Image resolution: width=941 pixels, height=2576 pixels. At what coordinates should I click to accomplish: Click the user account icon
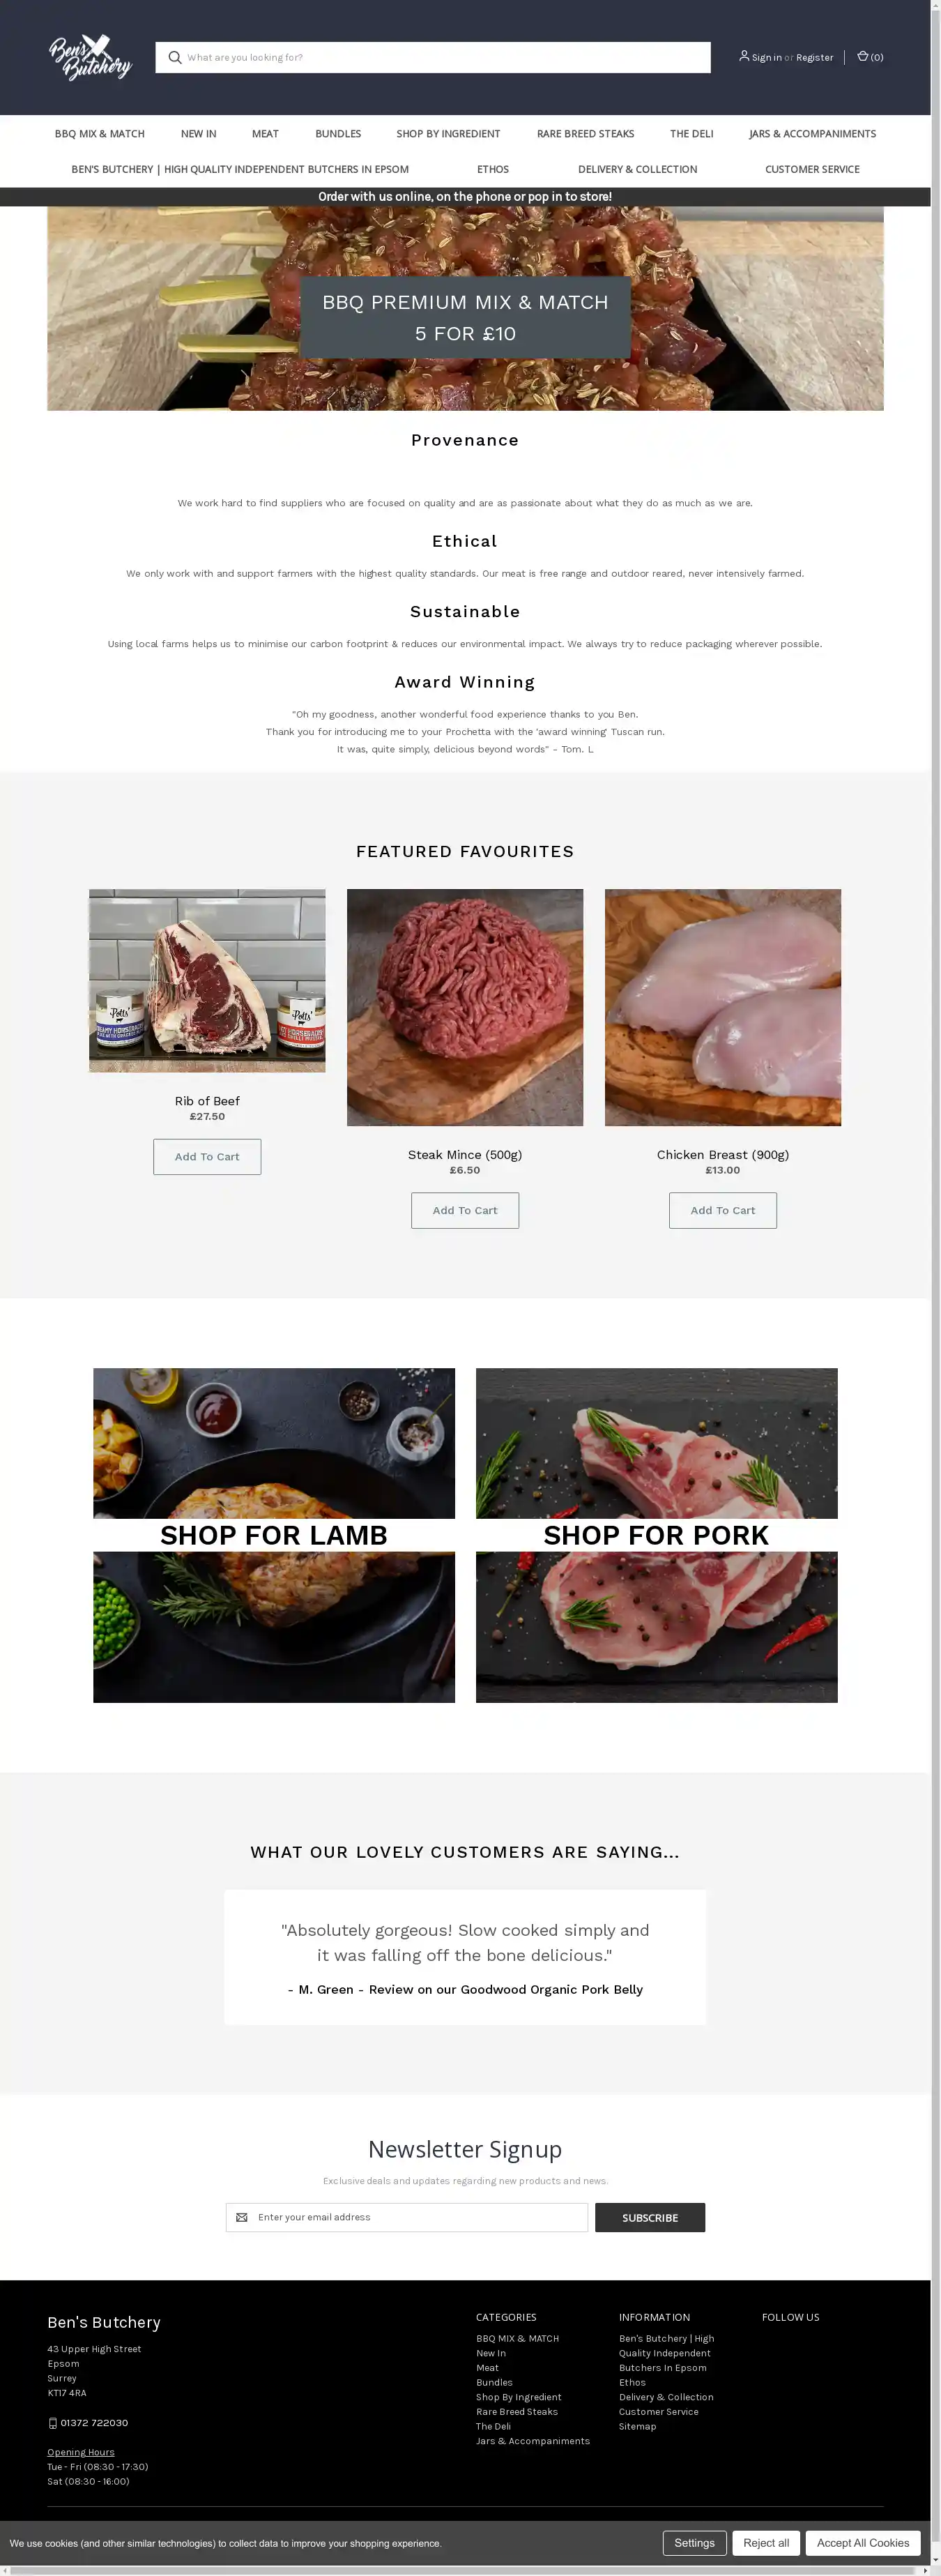[x=744, y=56]
